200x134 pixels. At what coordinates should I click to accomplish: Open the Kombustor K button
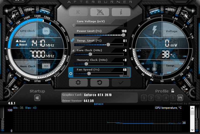point(78,12)
